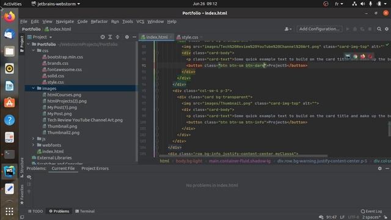Click Portfolio breadcrumb in navigation bar
Screen dimensions: 391x220
[31, 29]
